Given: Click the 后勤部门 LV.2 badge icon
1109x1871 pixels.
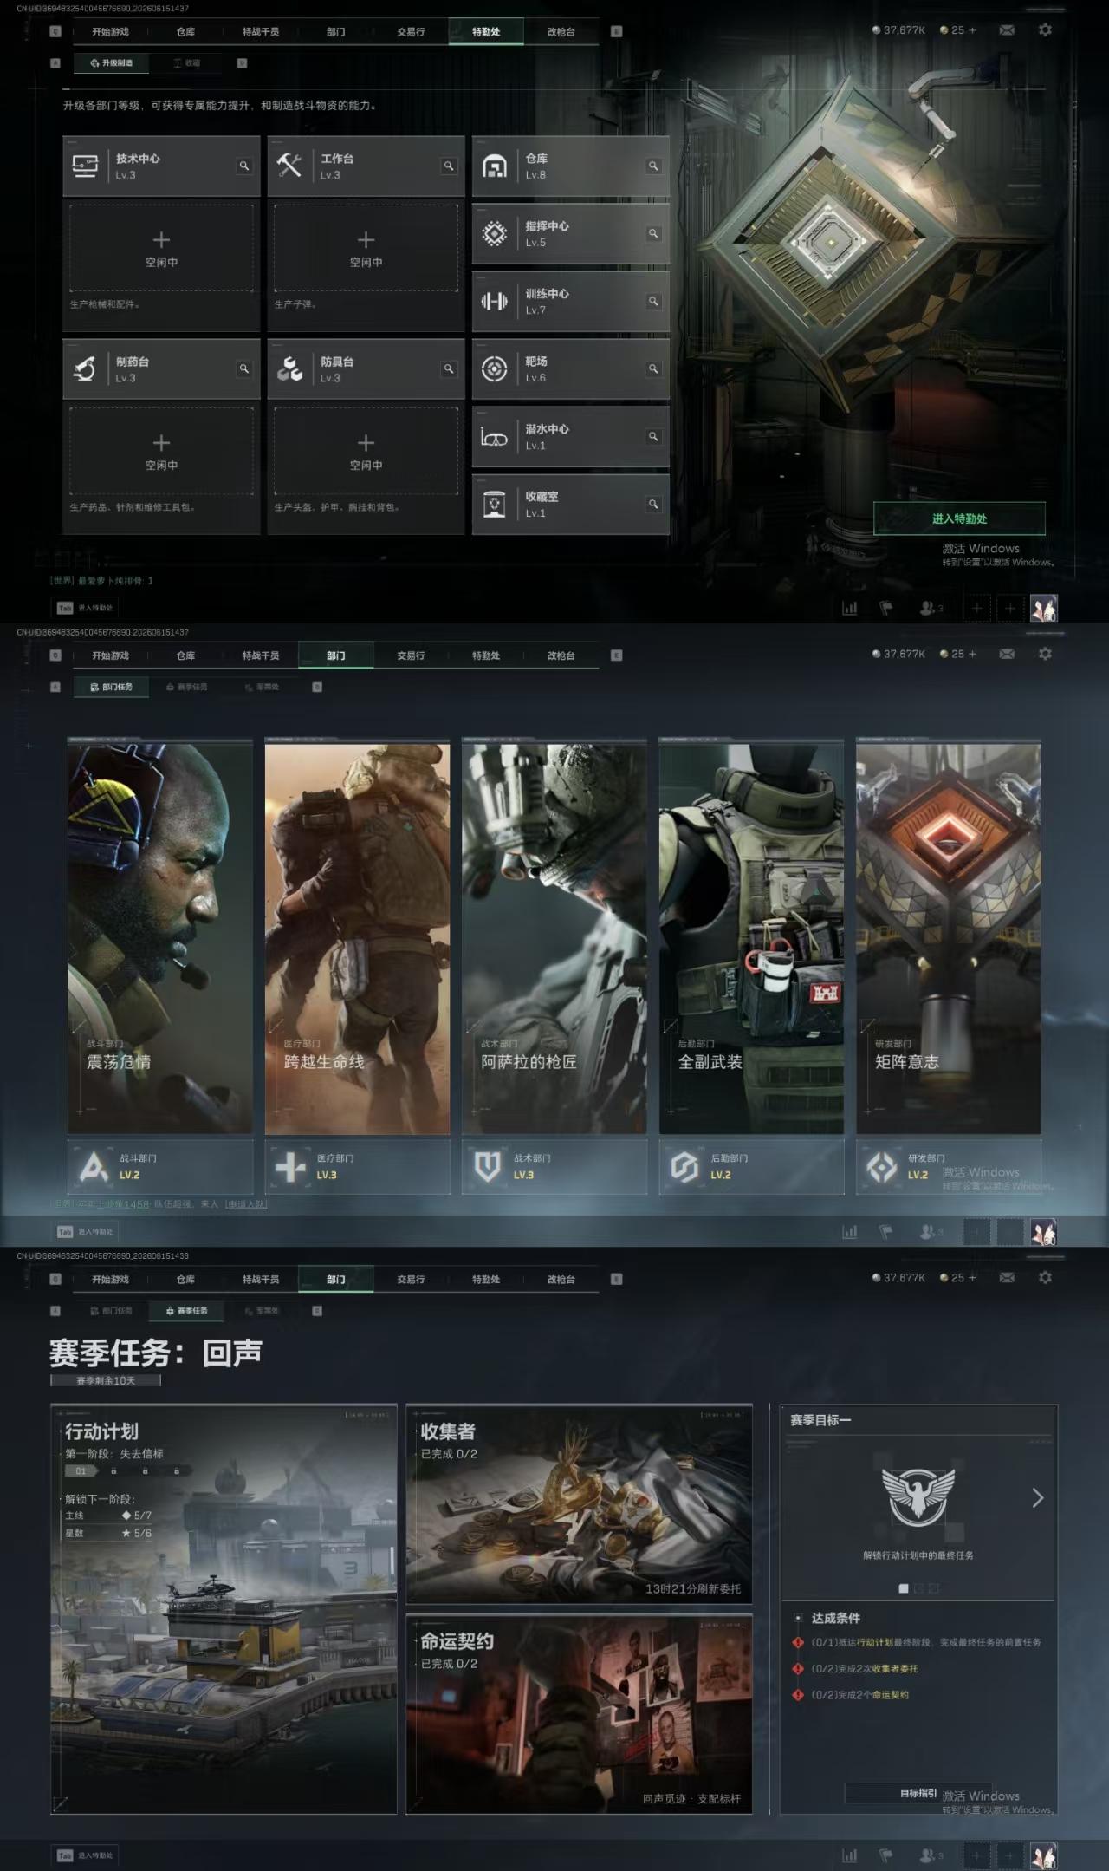Looking at the screenshot, I should (x=684, y=1167).
